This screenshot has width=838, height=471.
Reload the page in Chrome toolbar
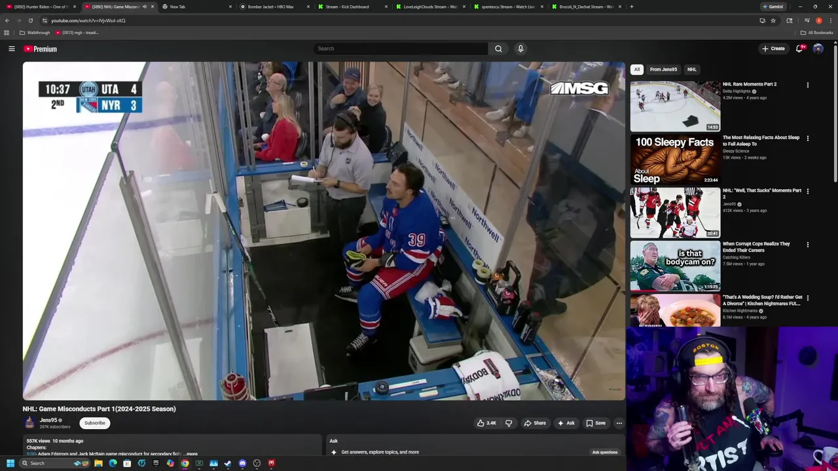(30, 20)
